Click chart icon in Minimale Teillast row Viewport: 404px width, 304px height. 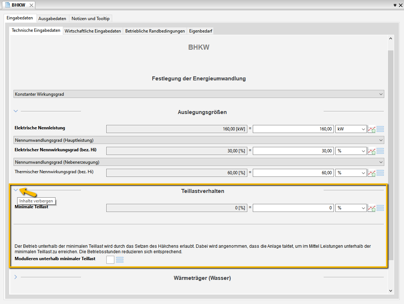tap(371, 208)
